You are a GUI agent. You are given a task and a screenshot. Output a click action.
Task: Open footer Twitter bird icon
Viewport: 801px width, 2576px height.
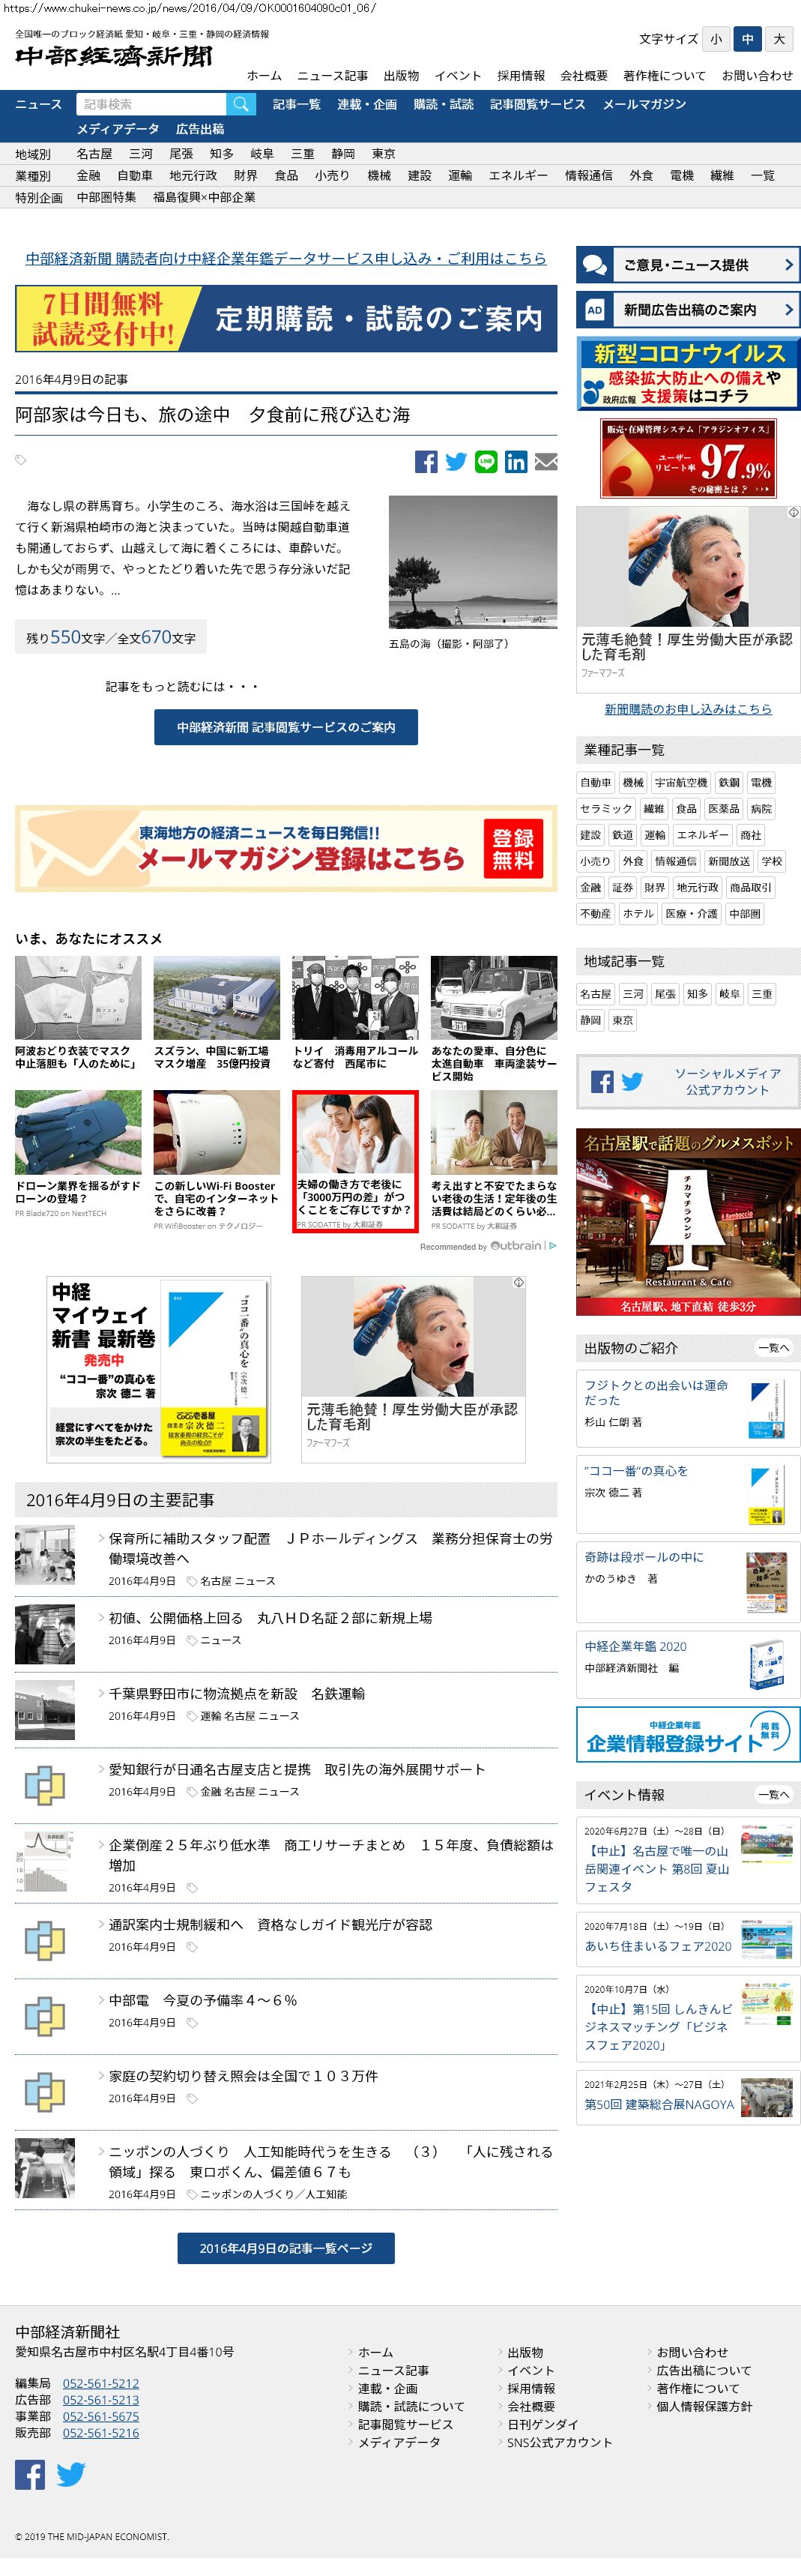(71, 2474)
